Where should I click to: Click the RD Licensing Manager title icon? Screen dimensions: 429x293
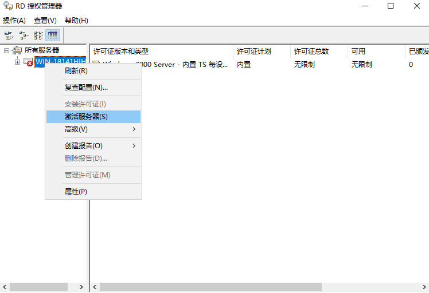8,6
